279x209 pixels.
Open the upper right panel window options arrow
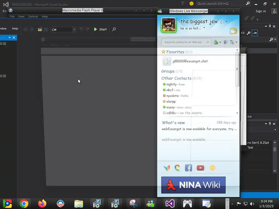pos(266,26)
